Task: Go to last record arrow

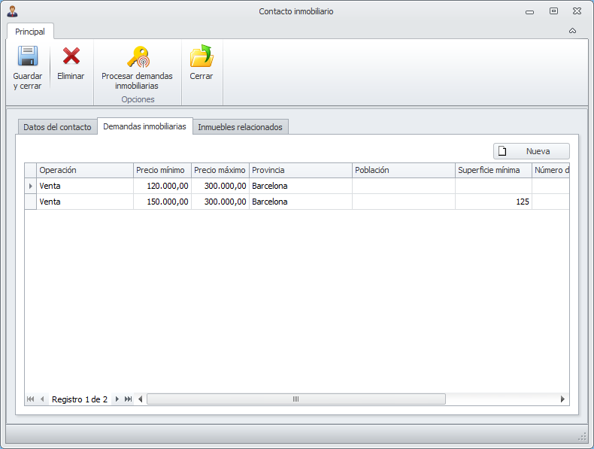Action: click(x=128, y=399)
